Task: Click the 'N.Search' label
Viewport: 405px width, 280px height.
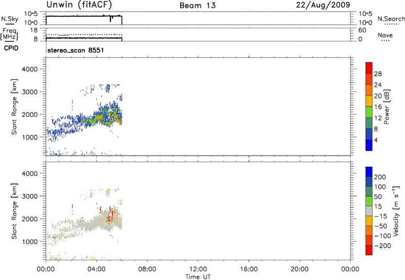Action: coord(391,19)
